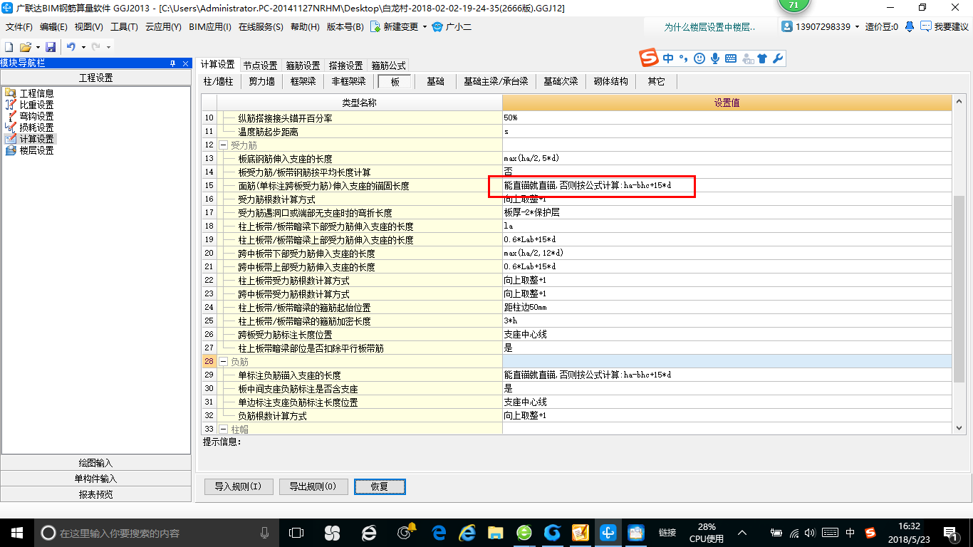
Task: Select the 剪力墙 component tab
Action: click(x=261, y=82)
